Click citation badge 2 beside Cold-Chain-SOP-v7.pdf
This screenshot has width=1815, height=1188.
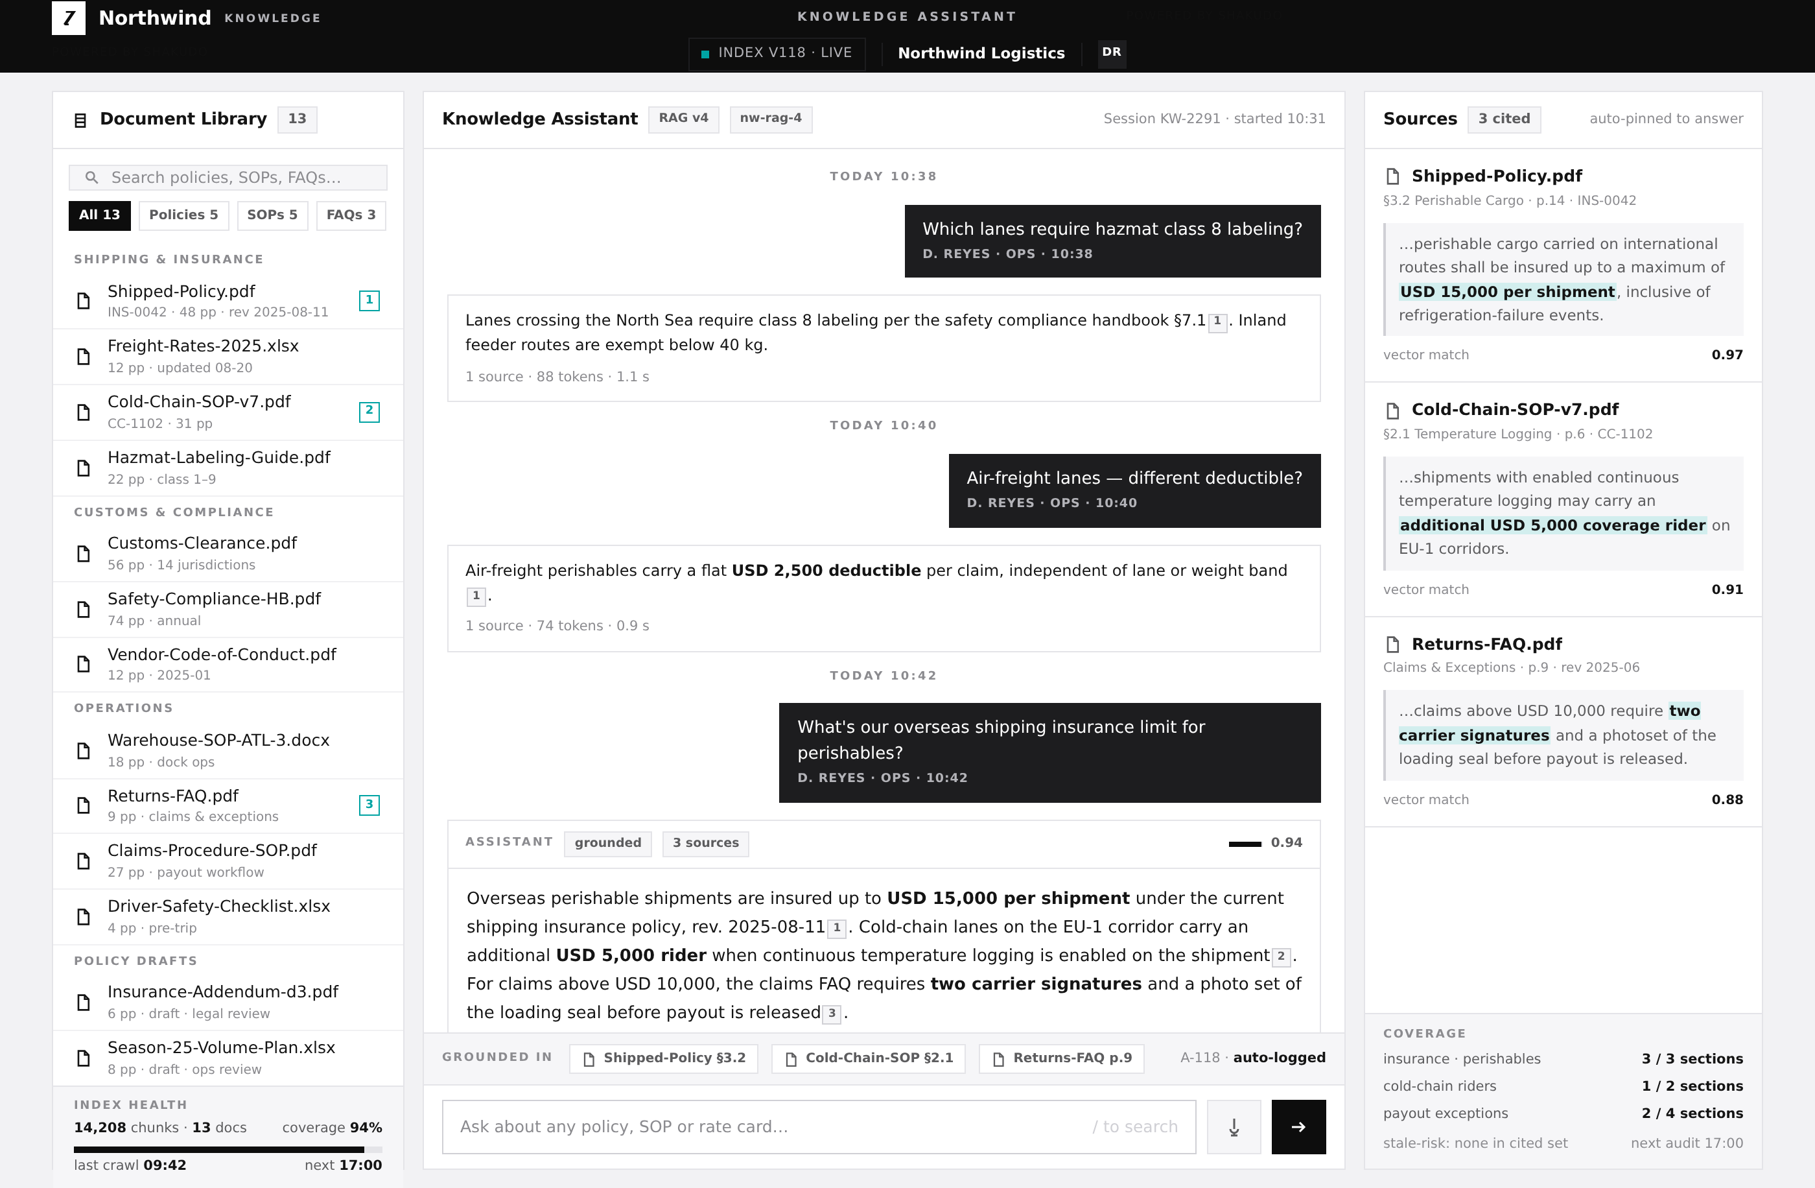(x=369, y=411)
